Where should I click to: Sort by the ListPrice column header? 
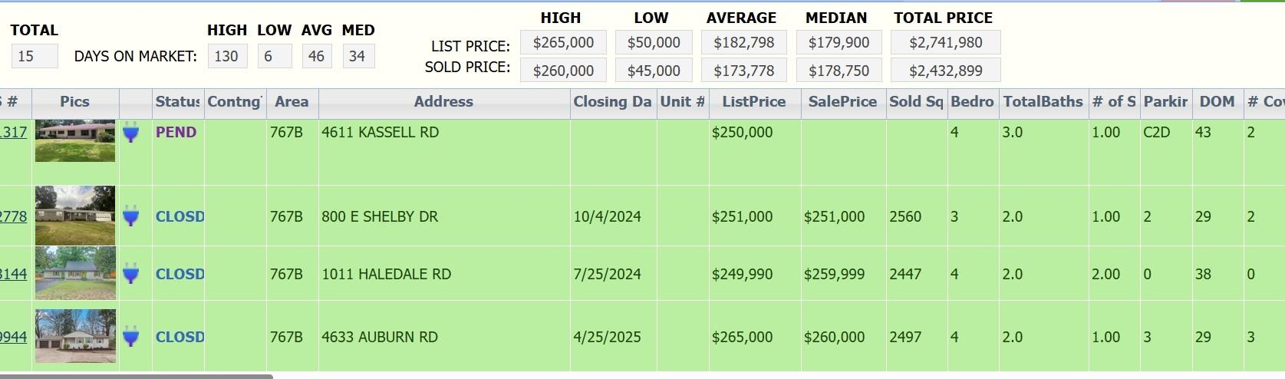tap(754, 102)
